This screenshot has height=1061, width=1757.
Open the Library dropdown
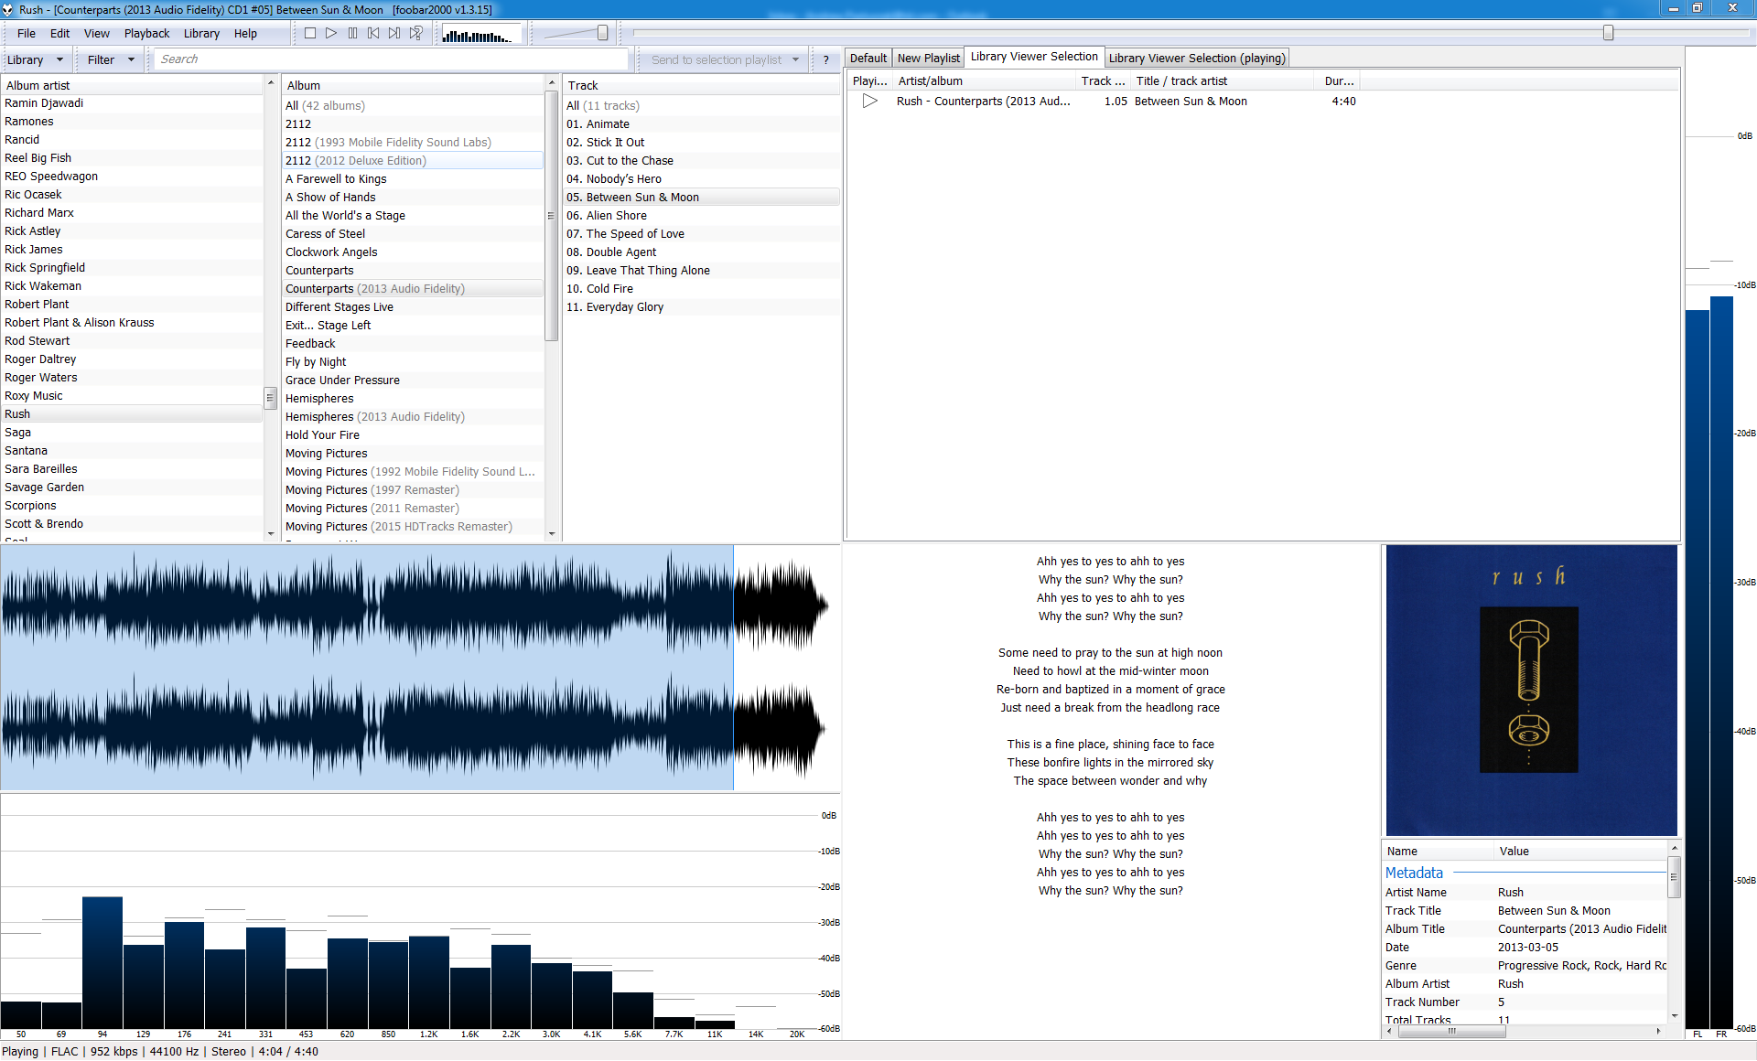click(x=35, y=59)
